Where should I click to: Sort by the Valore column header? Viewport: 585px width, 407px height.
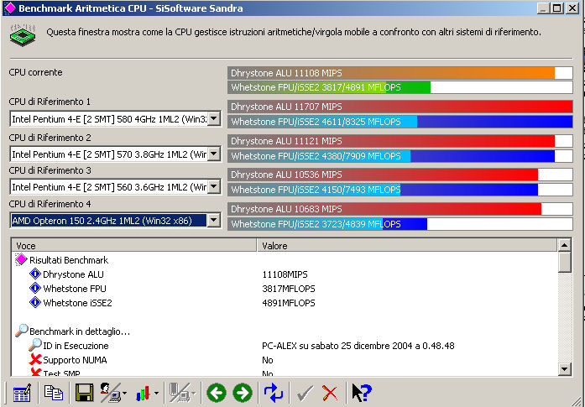pyautogui.click(x=407, y=246)
